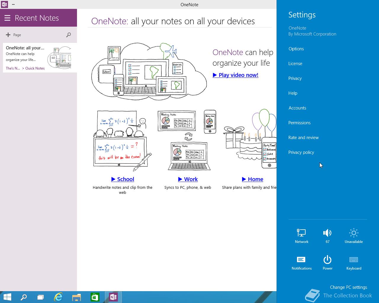Open Windows Store from taskbar
The width and height of the screenshot is (379, 303).
pyautogui.click(x=95, y=297)
